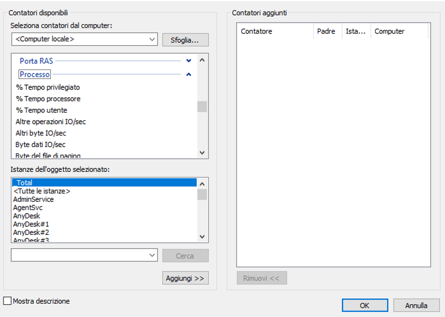Cancel dialog with Annulla
Viewport: 445px width, 317px height.
tap(416, 305)
